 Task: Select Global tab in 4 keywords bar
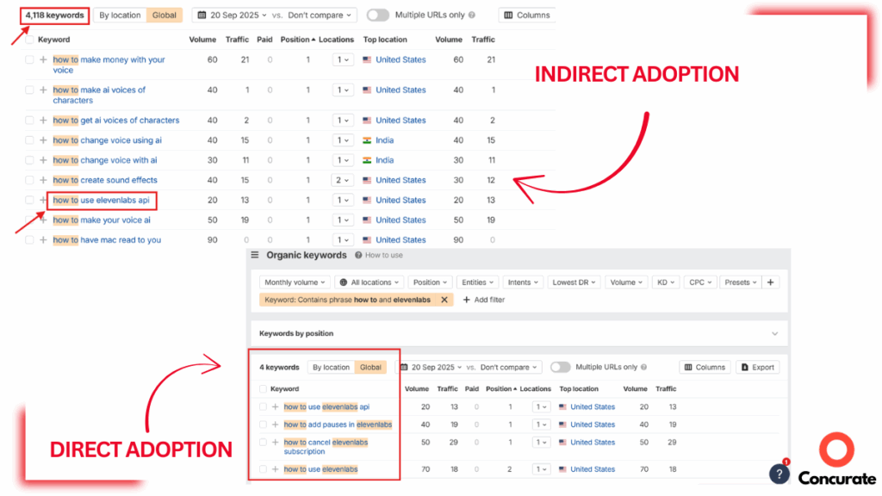370,367
